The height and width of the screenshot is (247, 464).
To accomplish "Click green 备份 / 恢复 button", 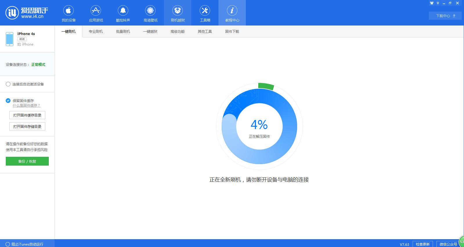I will tap(27, 161).
